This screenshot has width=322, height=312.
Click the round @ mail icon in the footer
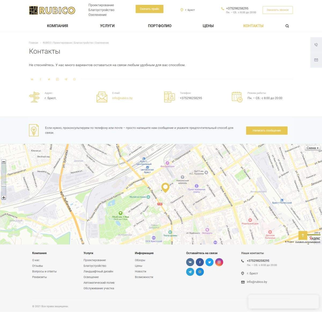[200, 272]
